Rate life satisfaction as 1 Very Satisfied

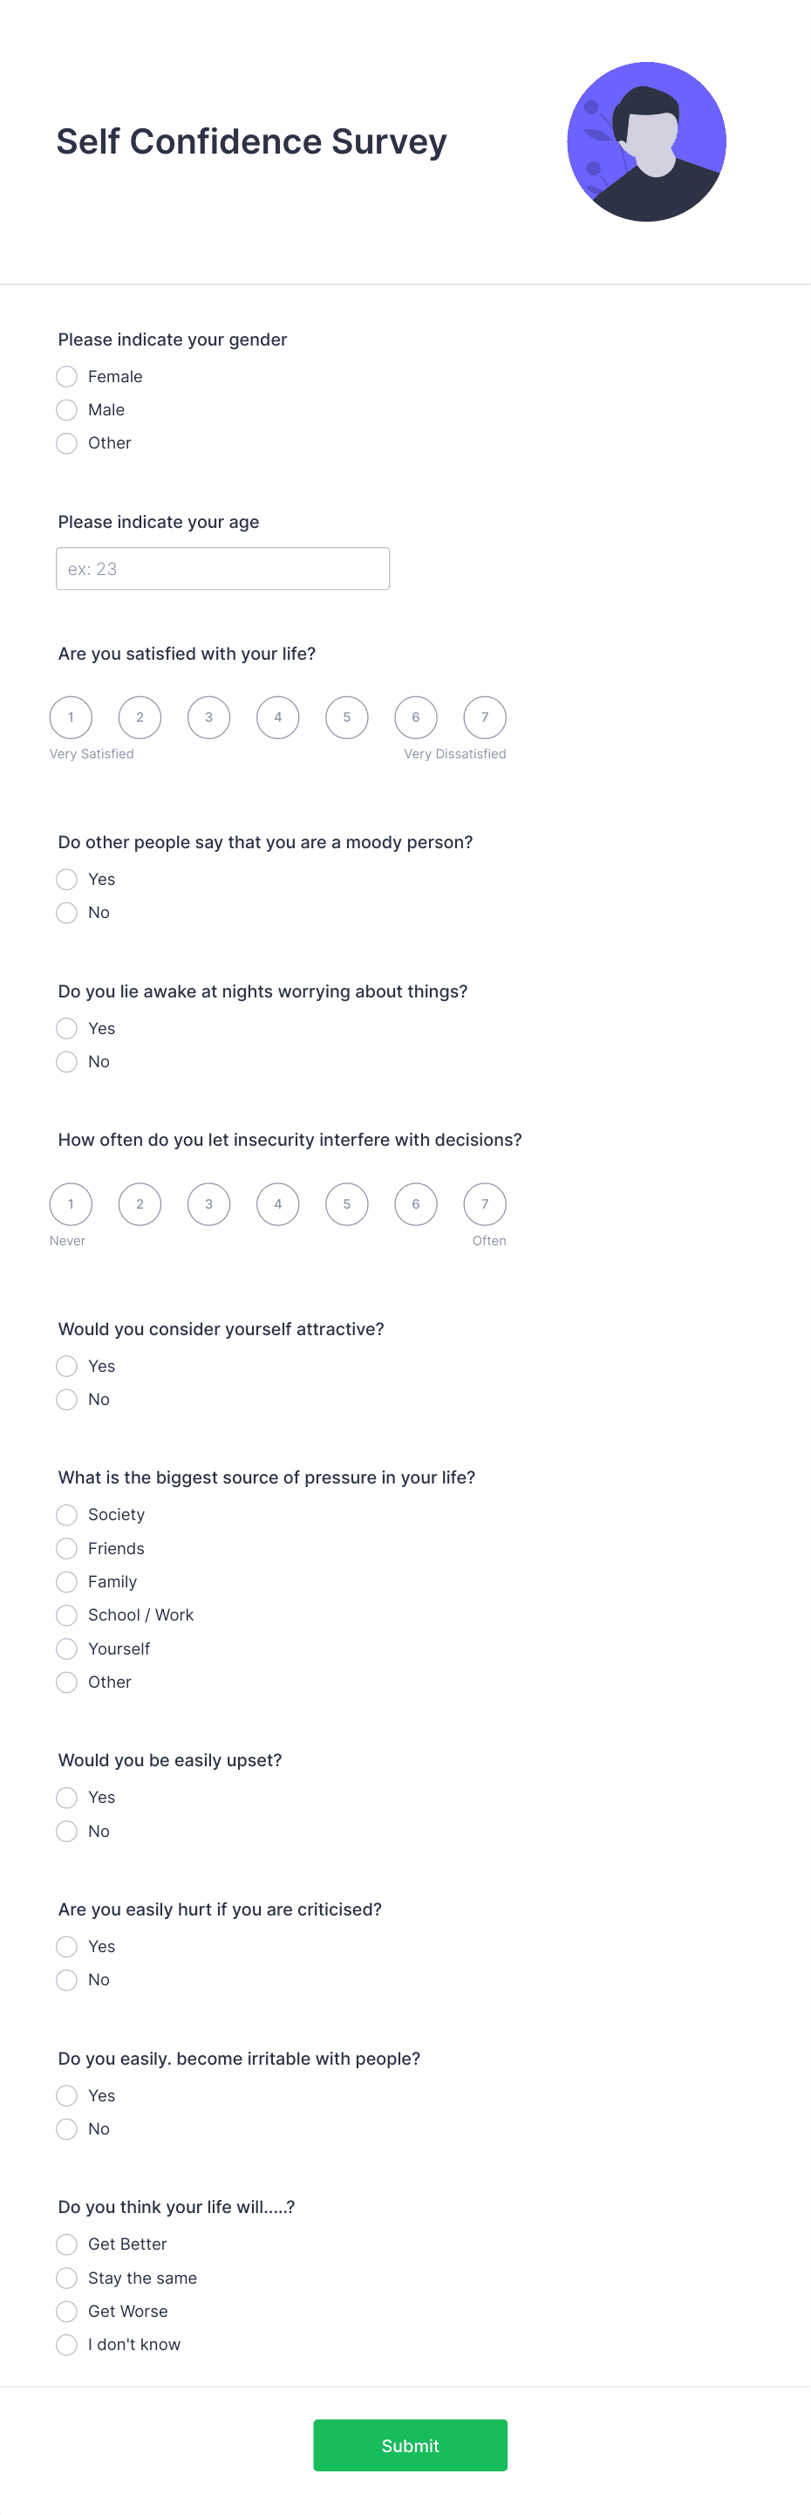click(x=71, y=716)
